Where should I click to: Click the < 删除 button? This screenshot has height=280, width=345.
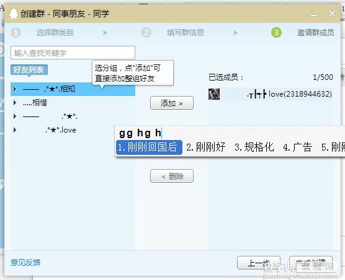click(172, 176)
